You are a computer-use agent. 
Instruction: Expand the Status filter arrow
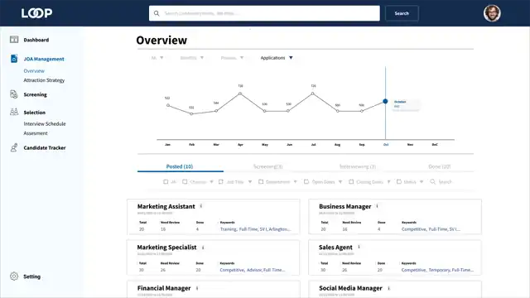(x=422, y=182)
